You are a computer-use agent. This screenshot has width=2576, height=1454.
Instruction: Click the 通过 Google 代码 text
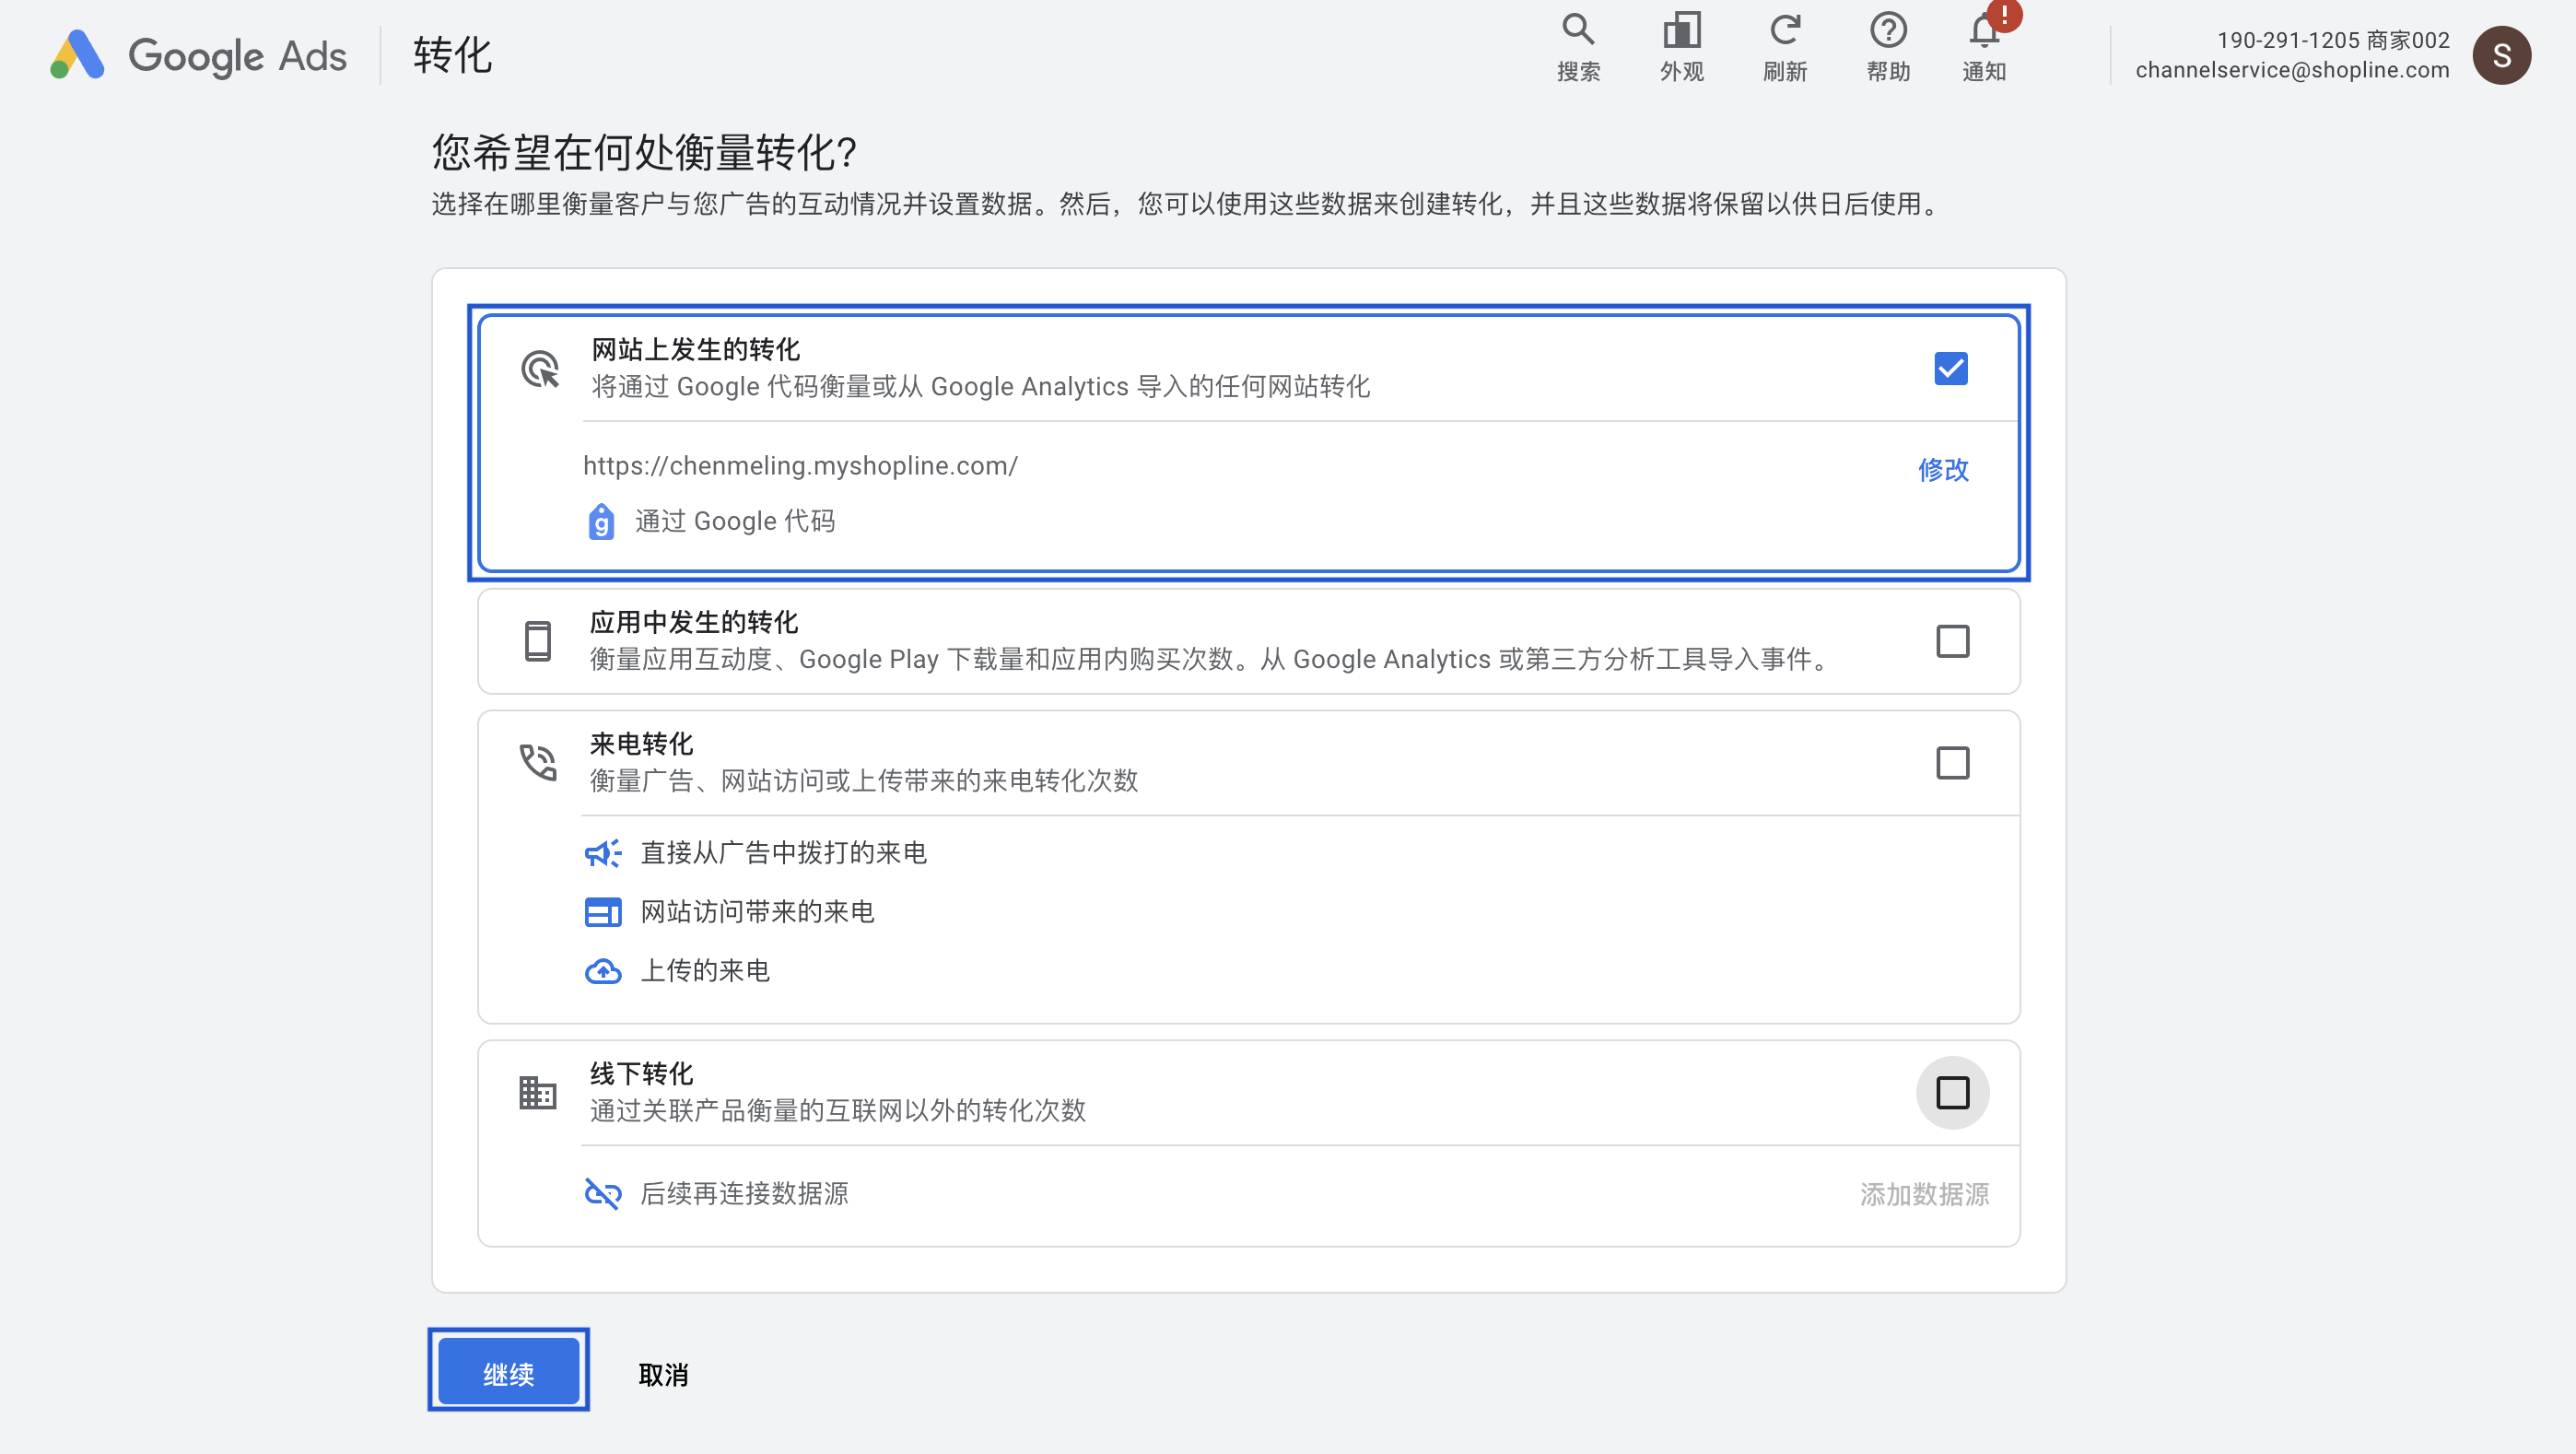735,521
